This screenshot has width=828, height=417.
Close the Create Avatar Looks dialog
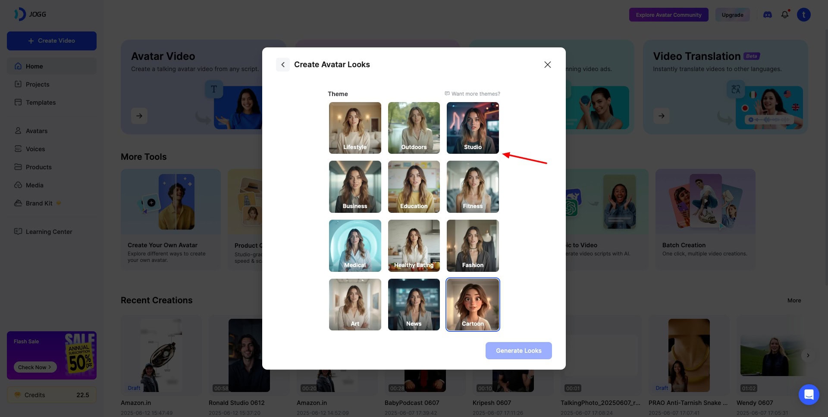[x=547, y=65]
